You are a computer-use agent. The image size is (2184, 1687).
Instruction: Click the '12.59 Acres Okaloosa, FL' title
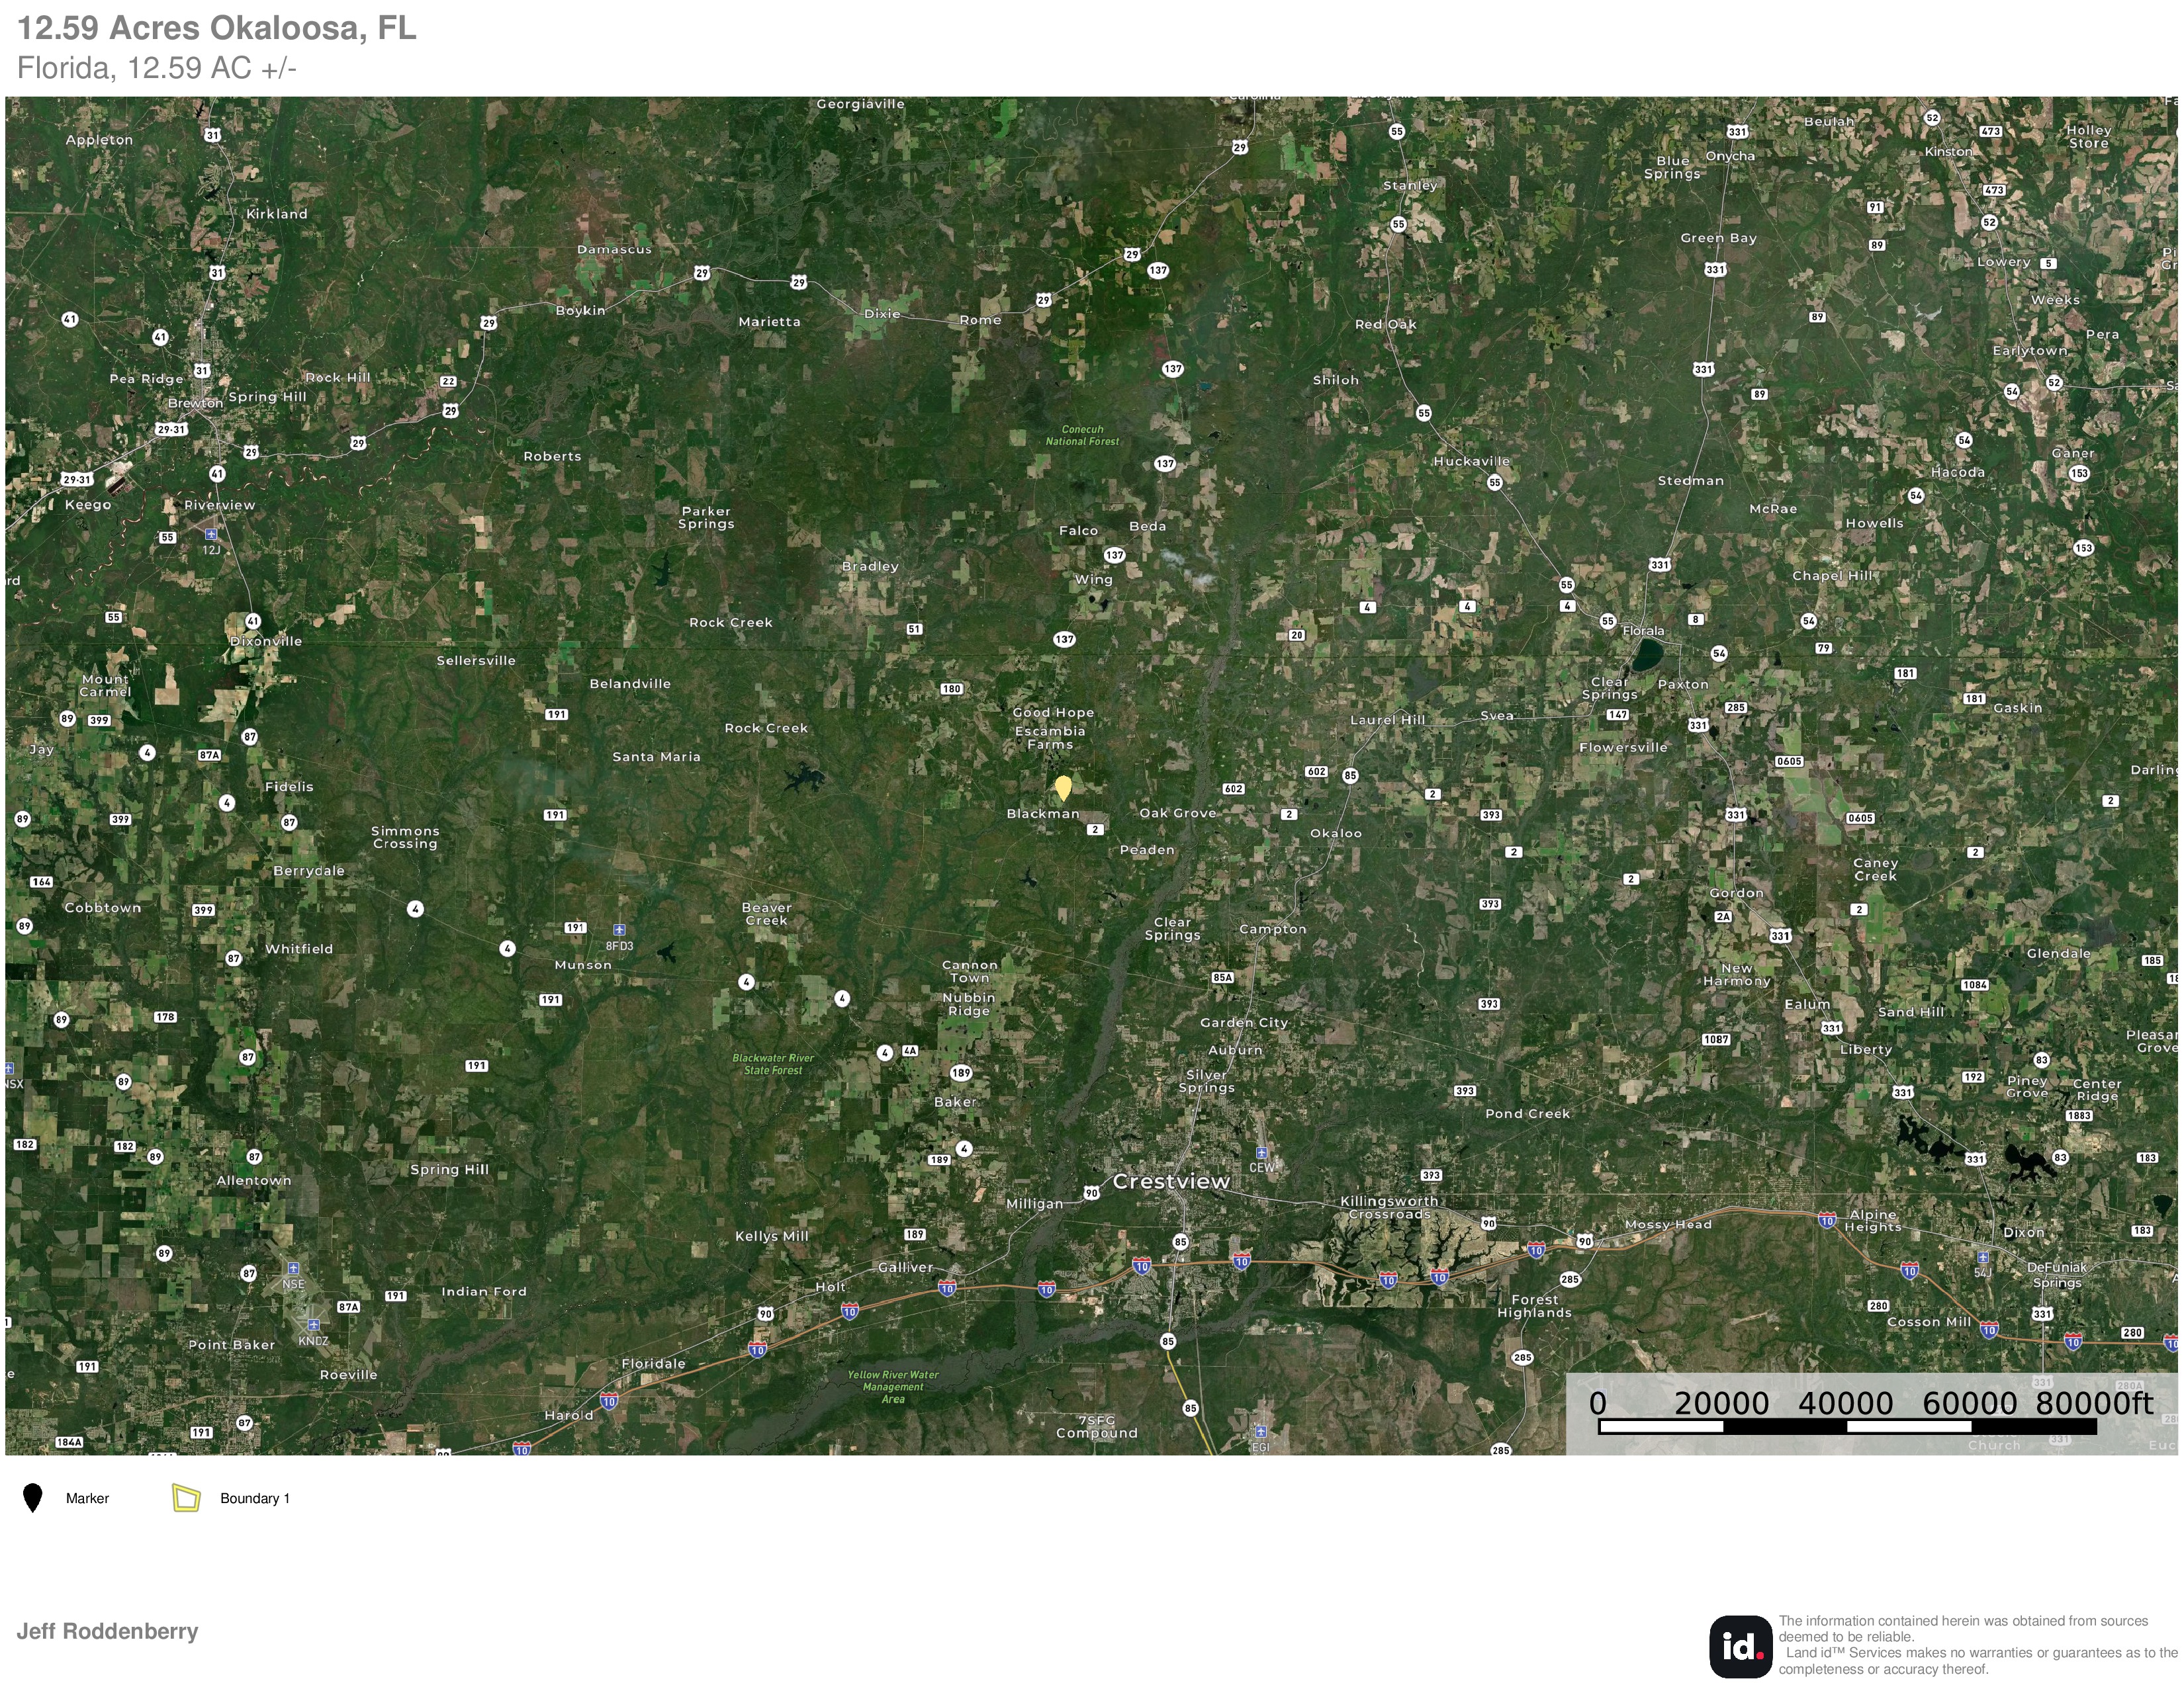click(x=217, y=28)
